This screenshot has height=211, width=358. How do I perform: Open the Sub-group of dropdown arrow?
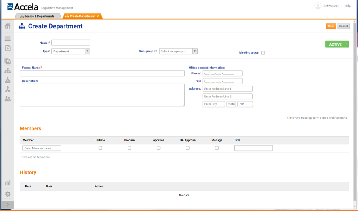195,51
